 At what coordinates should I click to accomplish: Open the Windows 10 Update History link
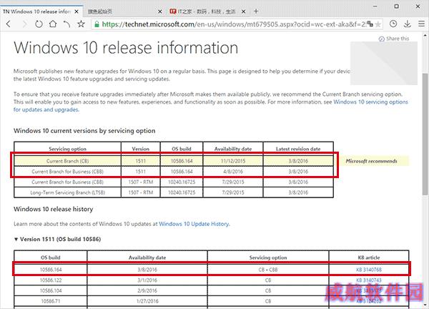[194, 224]
